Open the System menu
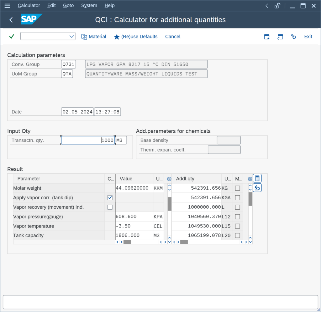 tap(89, 6)
